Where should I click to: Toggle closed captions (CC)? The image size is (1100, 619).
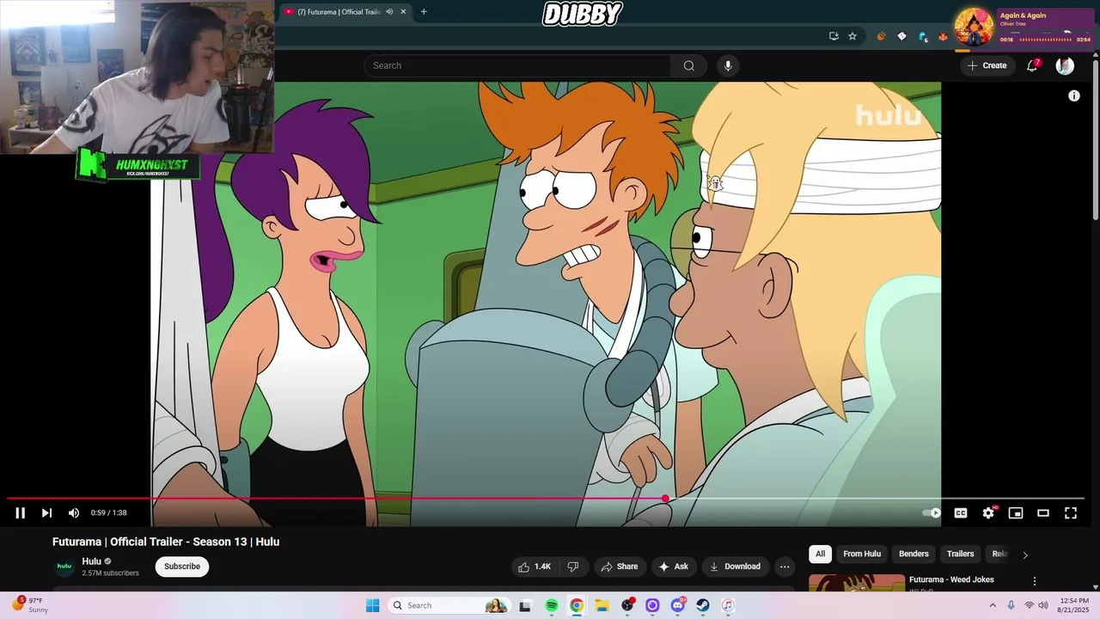pyautogui.click(x=961, y=513)
